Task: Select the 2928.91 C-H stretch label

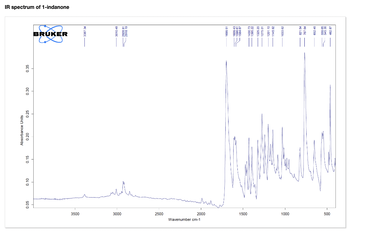Action: [123, 31]
